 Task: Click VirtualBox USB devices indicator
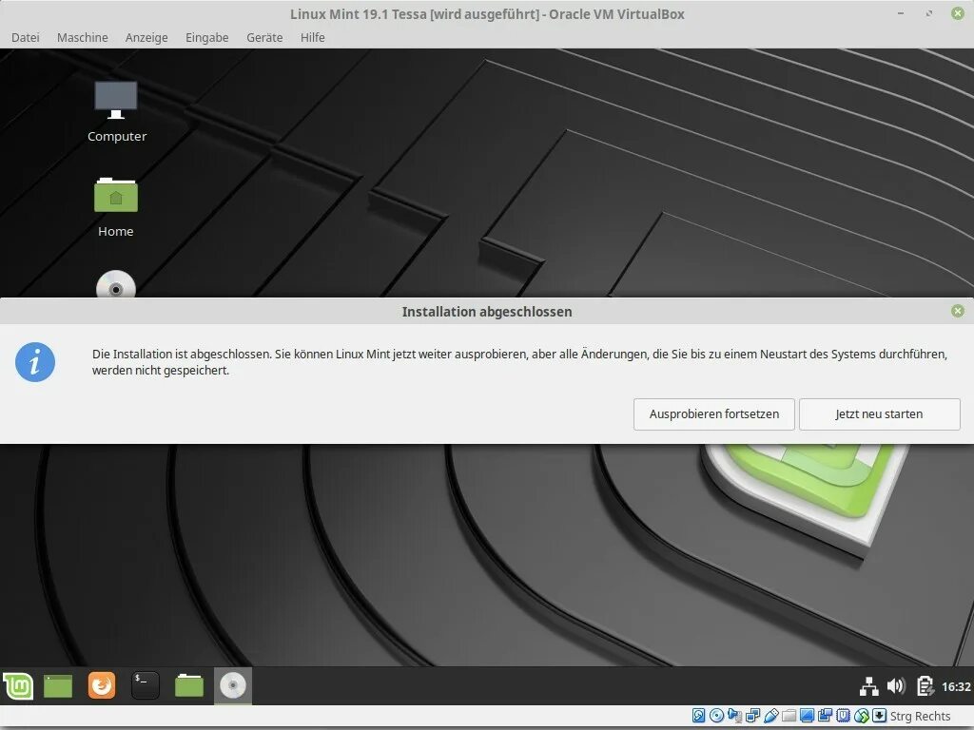click(770, 716)
